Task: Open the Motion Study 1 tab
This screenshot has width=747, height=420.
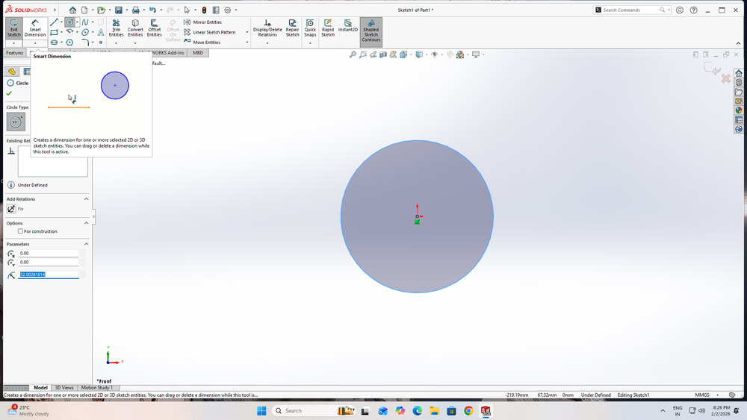Action: coord(96,388)
